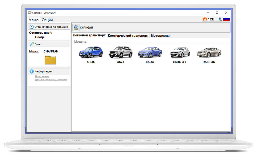Choose the white EADO XT hatchback image
The height and width of the screenshot is (156, 256).
pyautogui.click(x=179, y=52)
